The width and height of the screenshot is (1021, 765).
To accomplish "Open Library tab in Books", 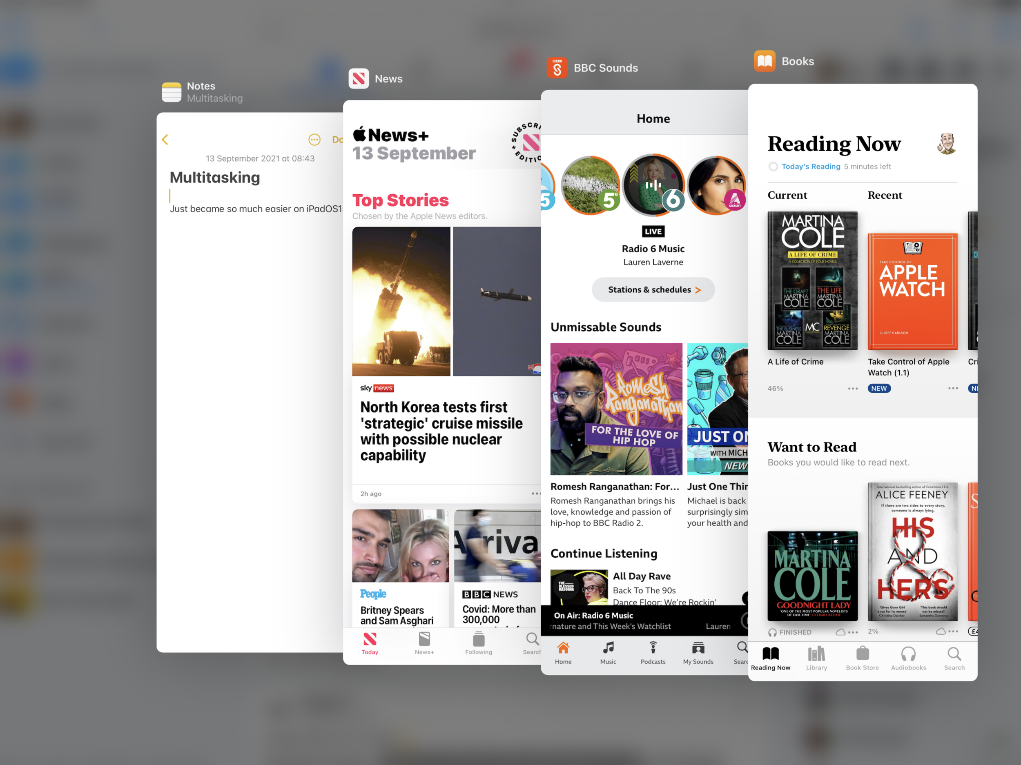I will point(816,659).
